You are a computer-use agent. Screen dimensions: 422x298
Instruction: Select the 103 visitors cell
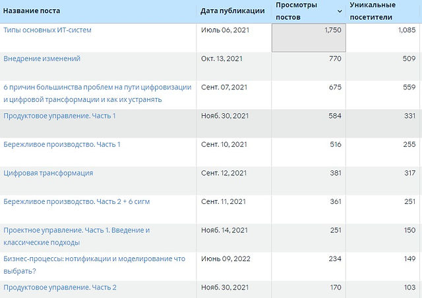(383, 289)
